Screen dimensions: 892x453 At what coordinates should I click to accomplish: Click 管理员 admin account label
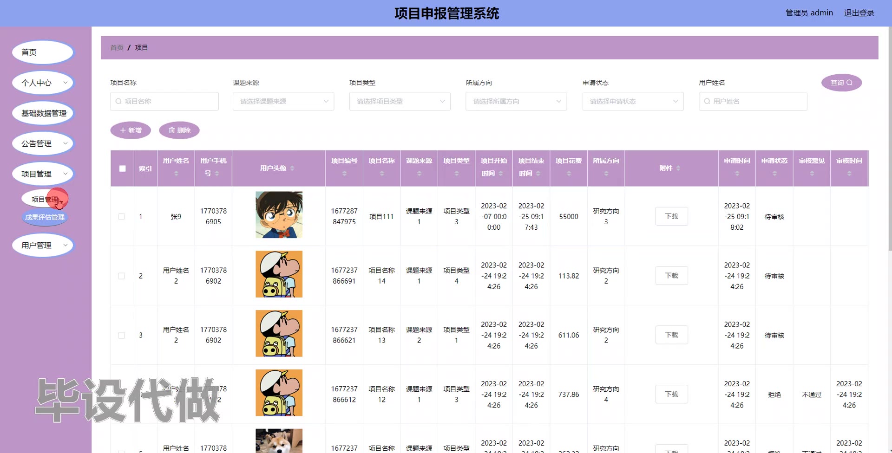pyautogui.click(x=809, y=13)
